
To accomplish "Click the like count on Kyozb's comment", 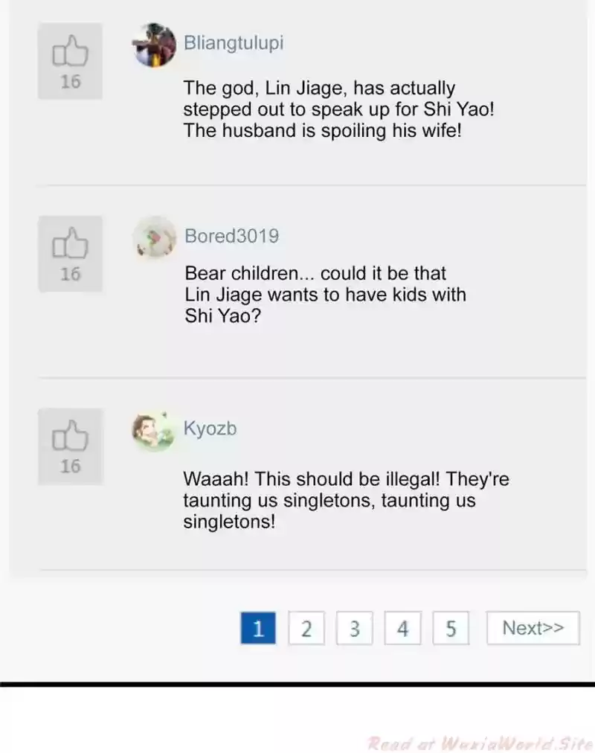I will point(70,467).
